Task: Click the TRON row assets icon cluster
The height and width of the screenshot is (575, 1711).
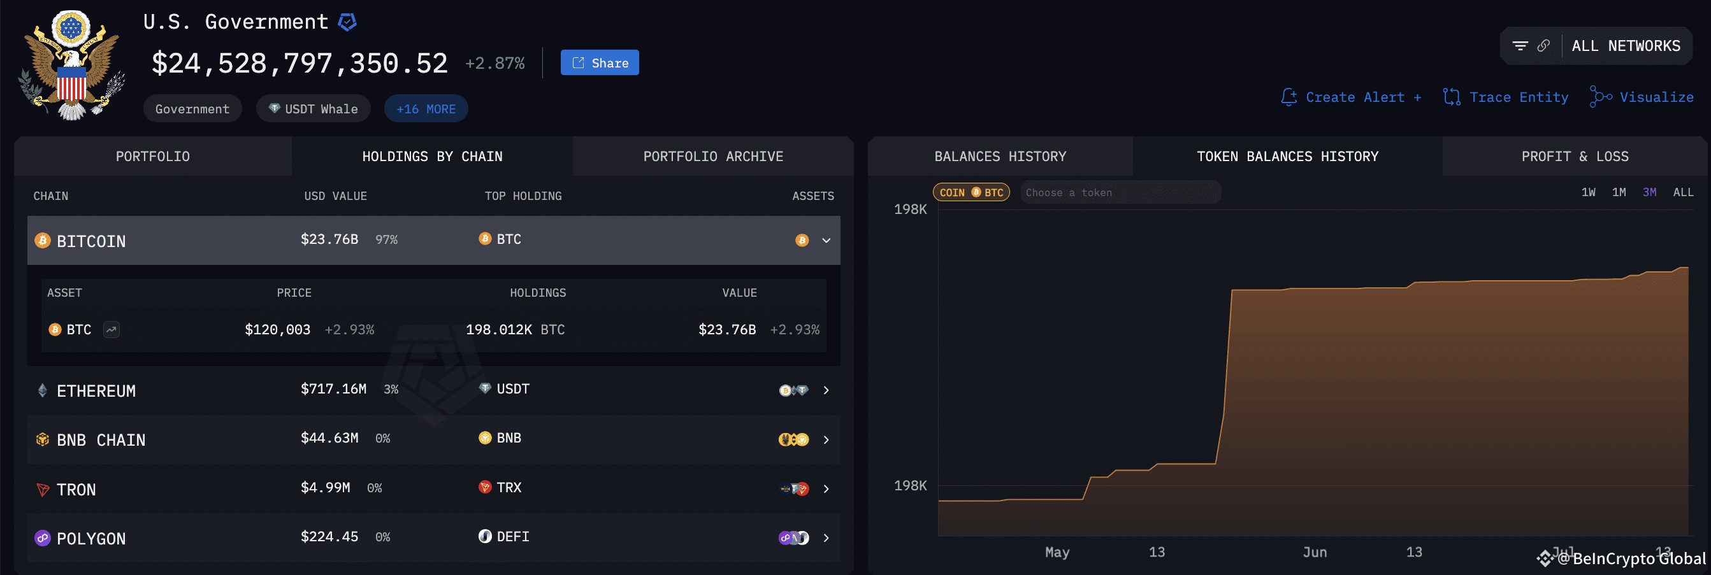Action: 795,488
